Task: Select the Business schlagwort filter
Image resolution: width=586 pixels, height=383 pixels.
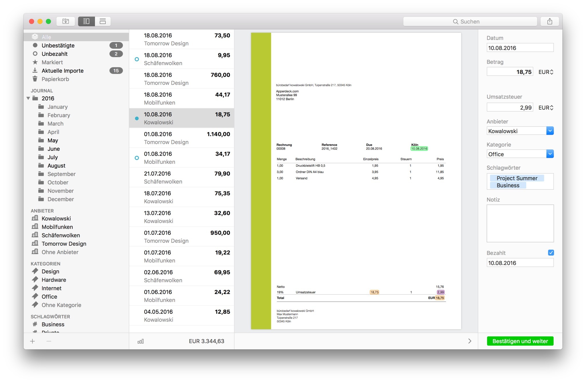Action: point(52,324)
